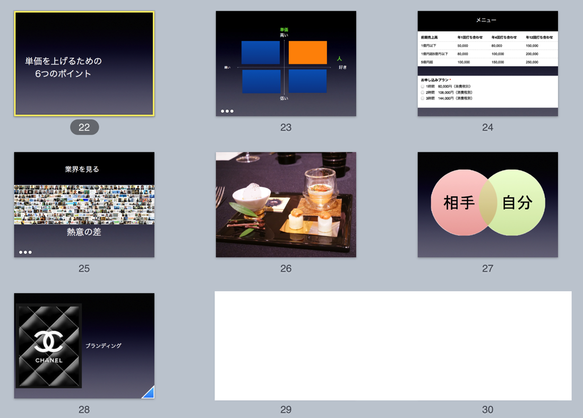The height and width of the screenshot is (418, 583).
Task: Click the slide number label 24
Action: coord(488,127)
